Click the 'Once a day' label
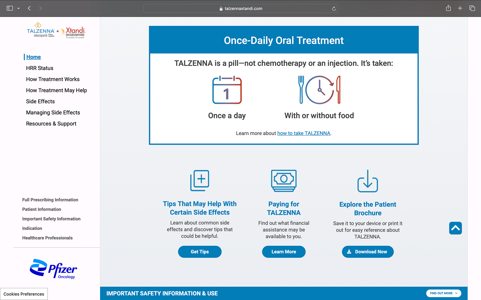The width and height of the screenshot is (481, 300). (227, 116)
